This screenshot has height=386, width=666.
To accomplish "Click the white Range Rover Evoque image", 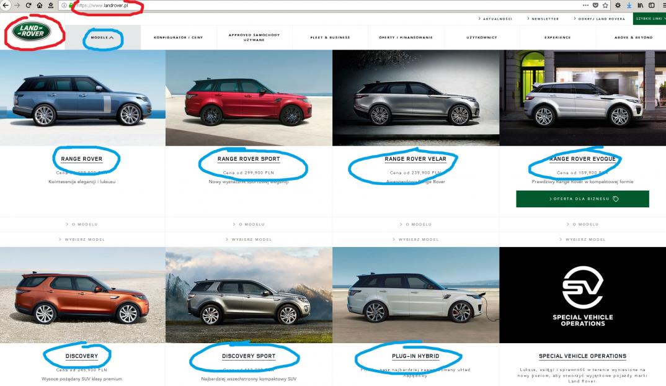I will 583,98.
